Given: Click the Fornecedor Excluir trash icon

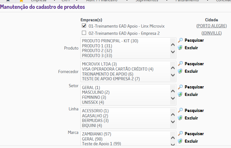Looking at the screenshot, I should tap(180, 71).
